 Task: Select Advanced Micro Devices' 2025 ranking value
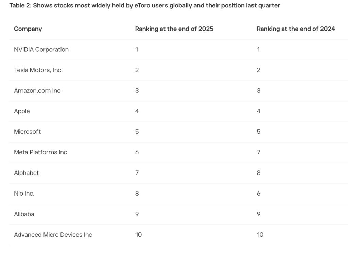tap(138, 235)
